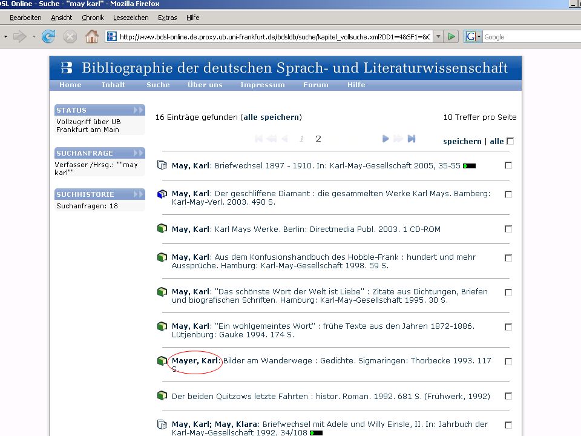
Task: Open the back button history dropdown arrow
Action: point(5,37)
